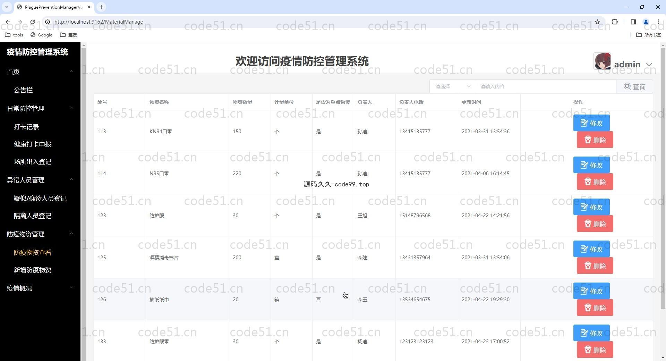
Task: Edit the 抽纸纸巾 row
Action: point(591,291)
